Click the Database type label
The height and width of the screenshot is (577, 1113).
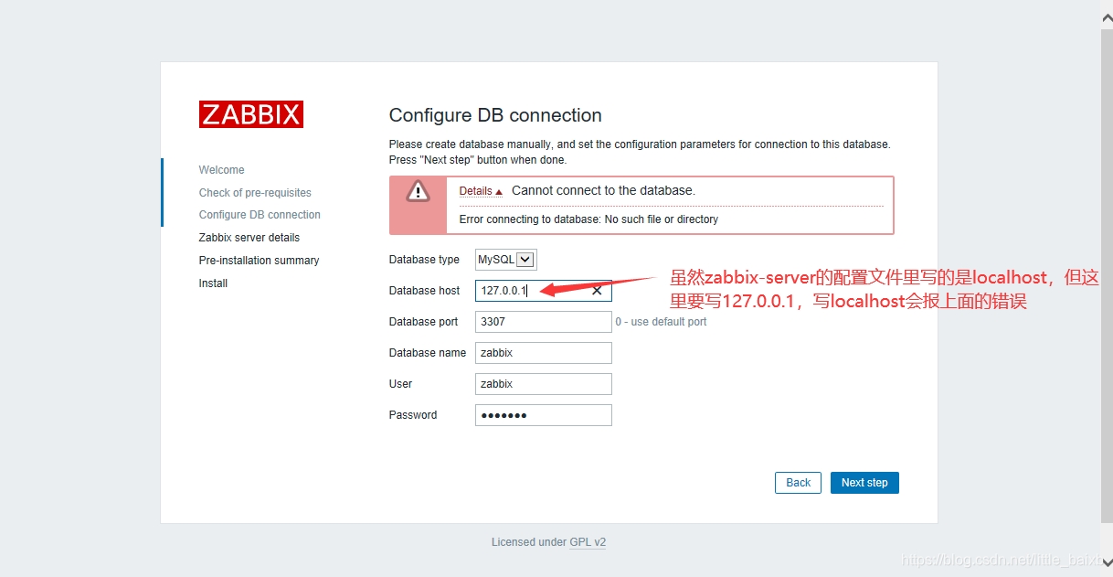coord(424,260)
